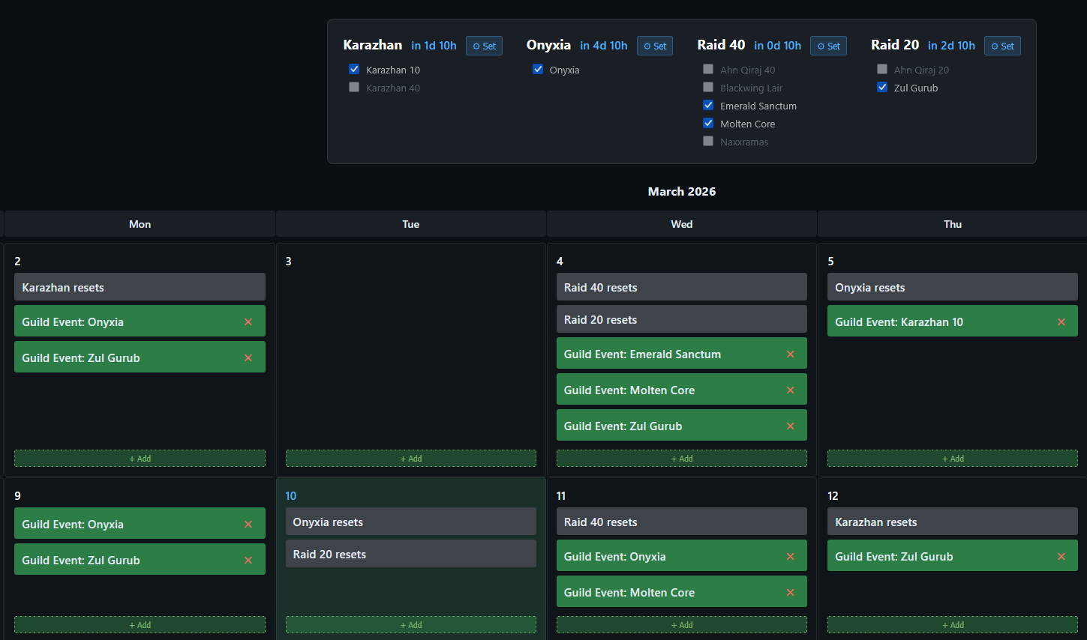Click the Wed column header
Viewport: 1087px width, 640px height.
(x=682, y=224)
